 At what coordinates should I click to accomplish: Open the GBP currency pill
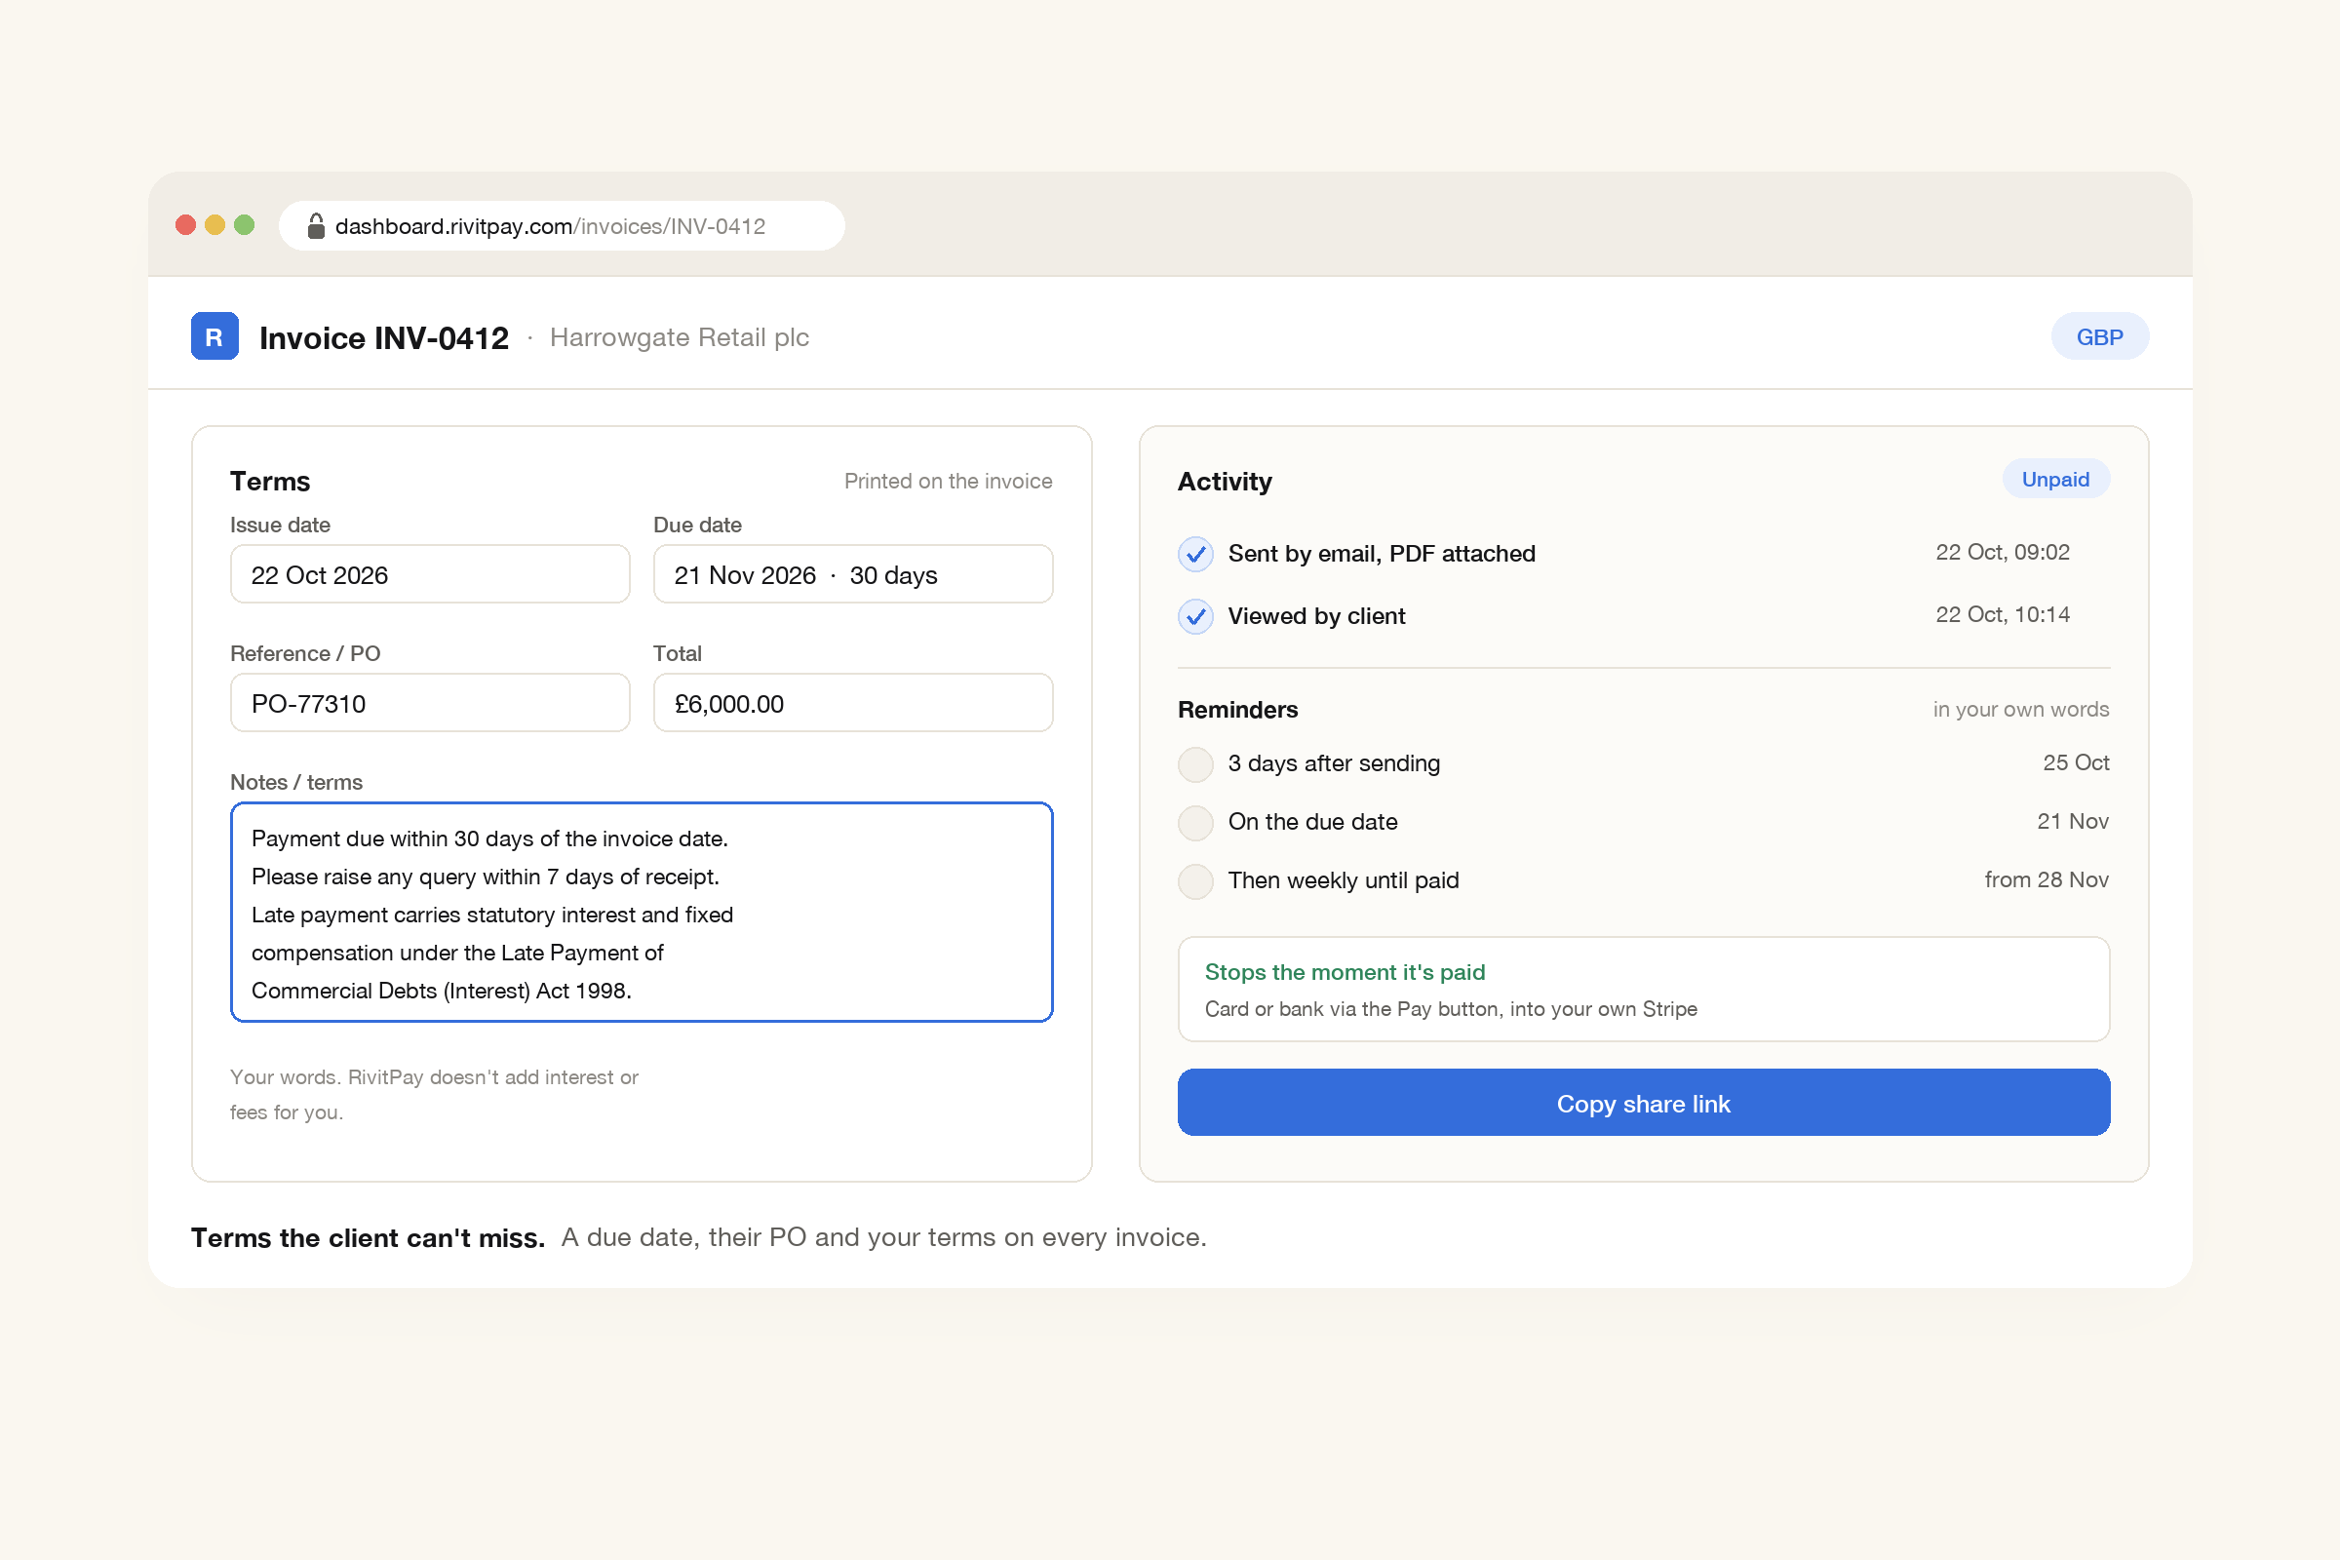coord(2099,336)
